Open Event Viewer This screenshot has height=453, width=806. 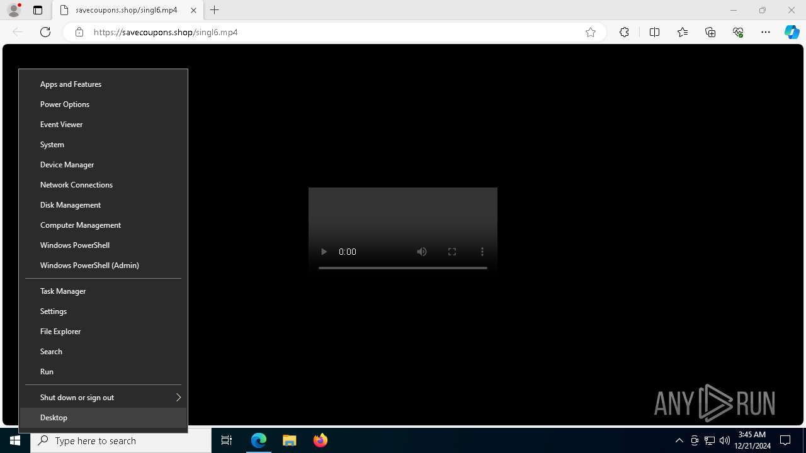pyautogui.click(x=103, y=125)
